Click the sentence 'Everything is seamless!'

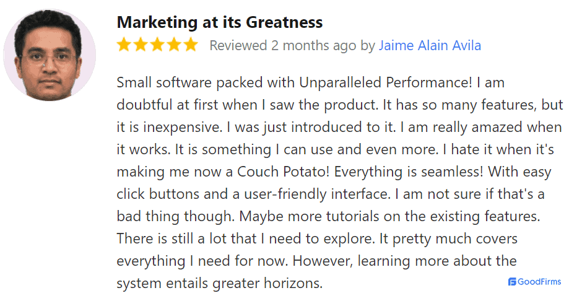coord(409,172)
